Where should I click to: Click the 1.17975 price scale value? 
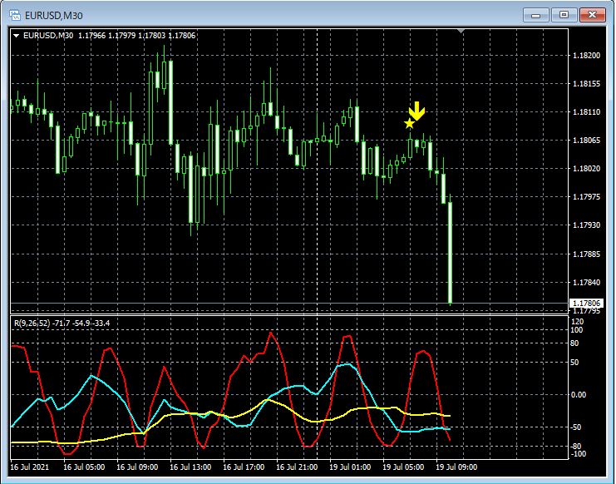587,197
